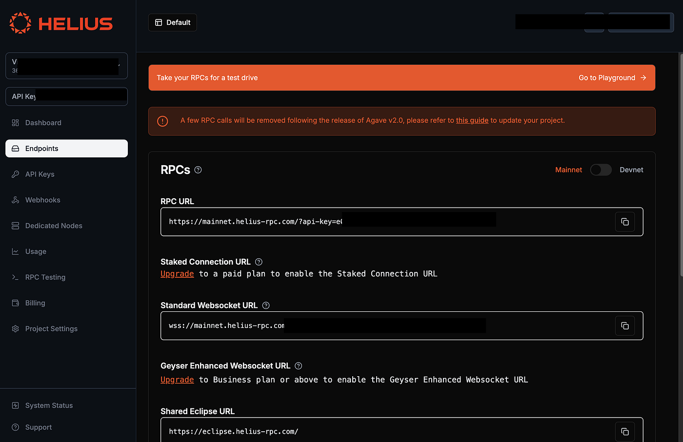Navigate to Dedicated Nodes
This screenshot has width=683, height=442.
coord(66,226)
